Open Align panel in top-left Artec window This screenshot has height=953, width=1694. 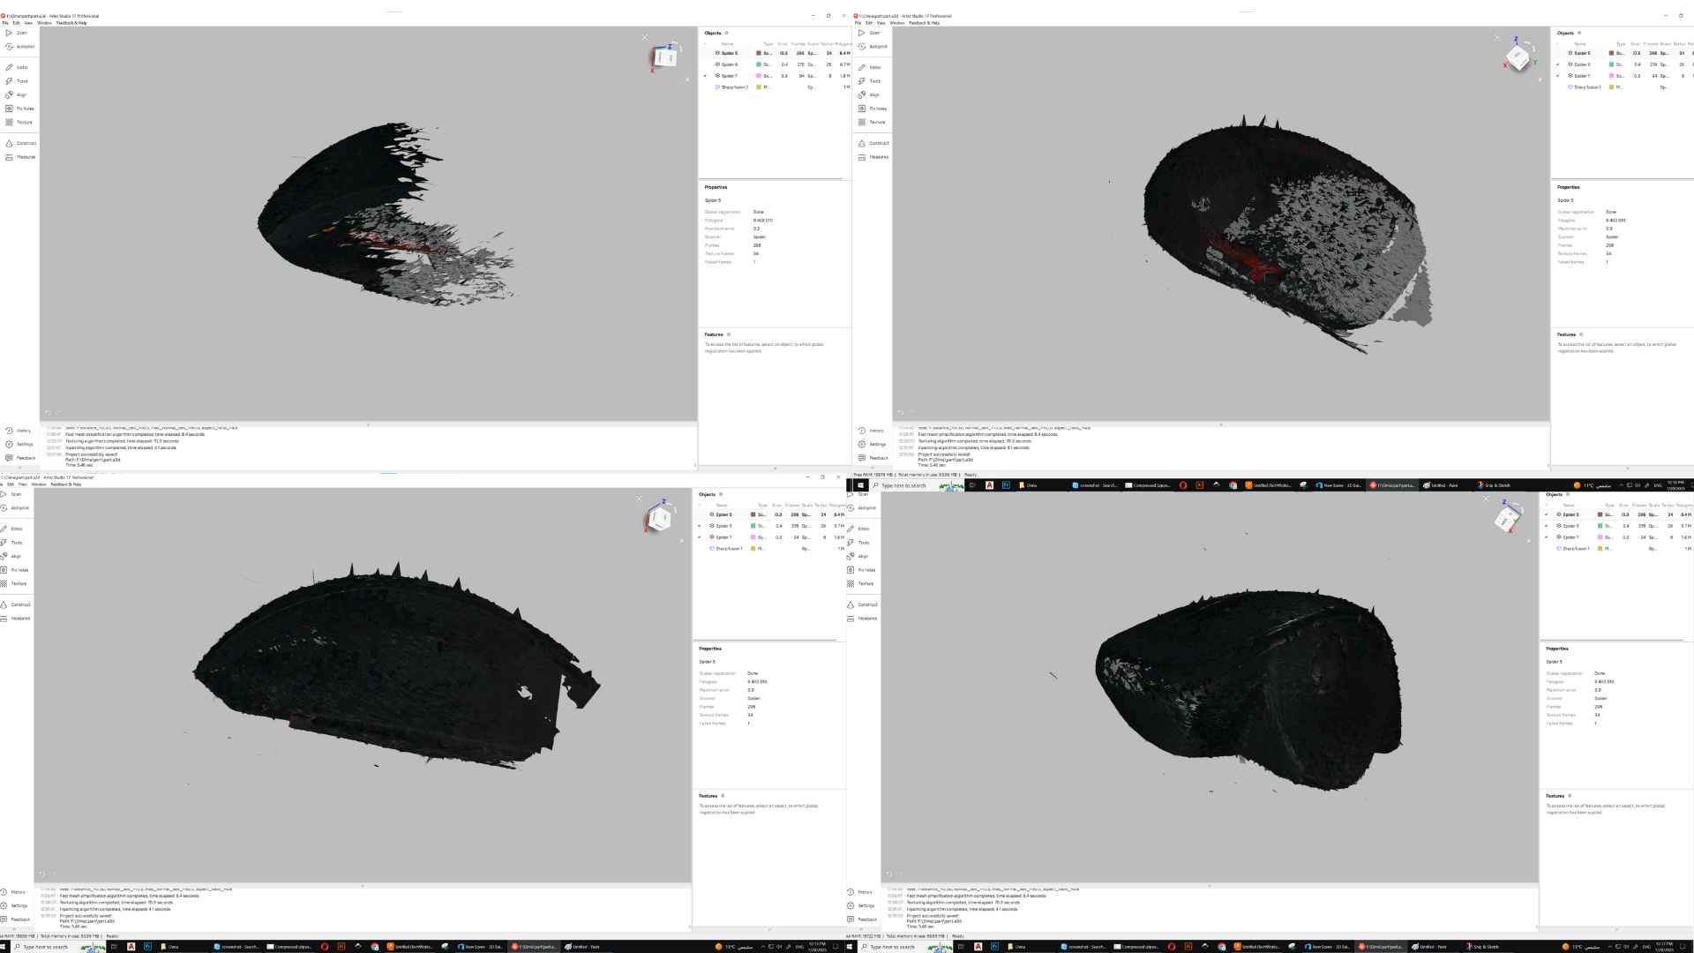coord(17,94)
